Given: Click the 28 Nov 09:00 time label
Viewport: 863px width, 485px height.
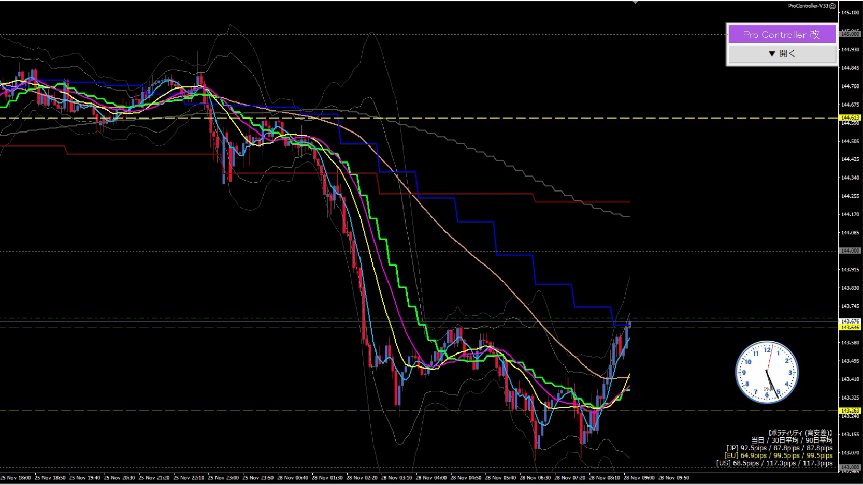Looking at the screenshot, I should pyautogui.click(x=639, y=478).
